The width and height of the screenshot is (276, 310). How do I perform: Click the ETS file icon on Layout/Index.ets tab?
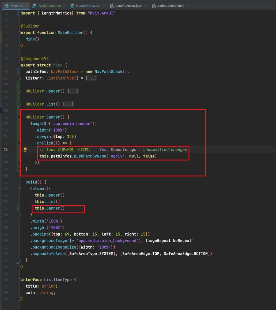pyautogui.click(x=72, y=6)
